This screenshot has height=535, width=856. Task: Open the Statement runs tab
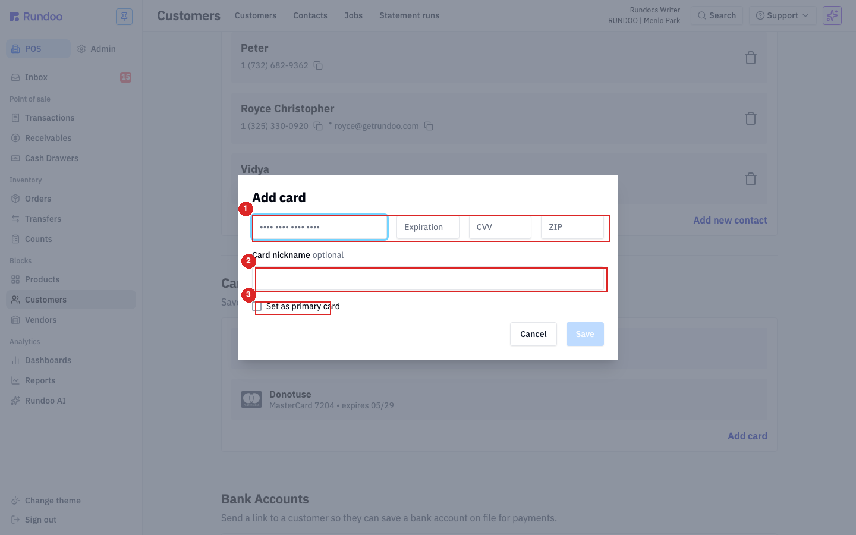tap(409, 15)
